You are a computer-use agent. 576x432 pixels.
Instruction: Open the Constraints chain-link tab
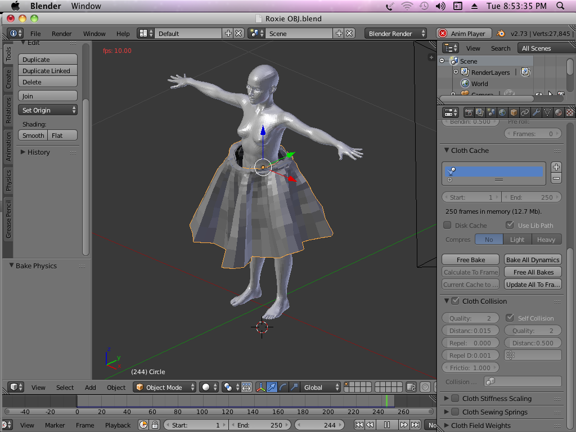pos(525,112)
